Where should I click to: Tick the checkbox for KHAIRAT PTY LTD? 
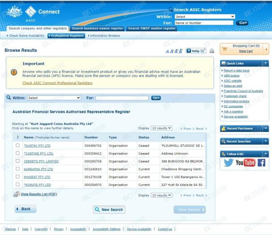click(17, 177)
